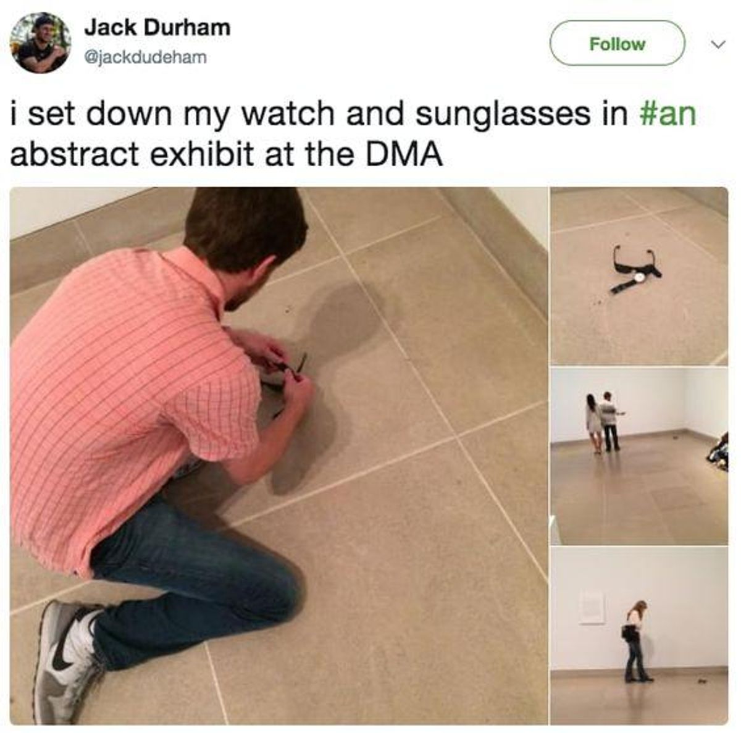Click the Jack Durham display name
Viewport: 741px width, 733px height.
157,27
